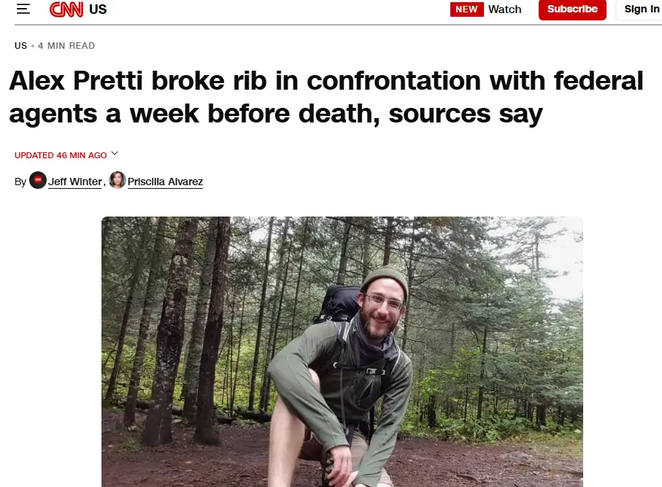The width and height of the screenshot is (662, 487).
Task: Click Priscilla Alvarez's profile photo
Action: (118, 180)
